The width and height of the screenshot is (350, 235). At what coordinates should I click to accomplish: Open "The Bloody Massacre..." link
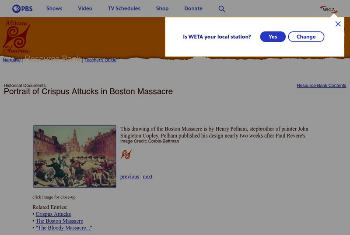click(64, 228)
